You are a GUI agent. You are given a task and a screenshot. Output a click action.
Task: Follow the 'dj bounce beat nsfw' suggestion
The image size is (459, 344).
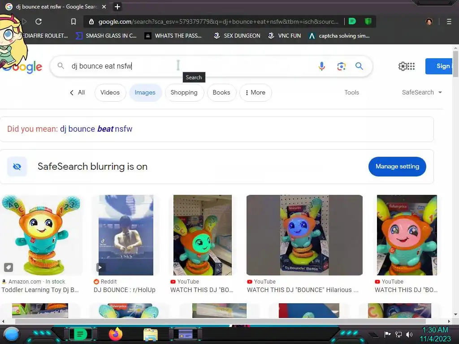tap(96, 129)
